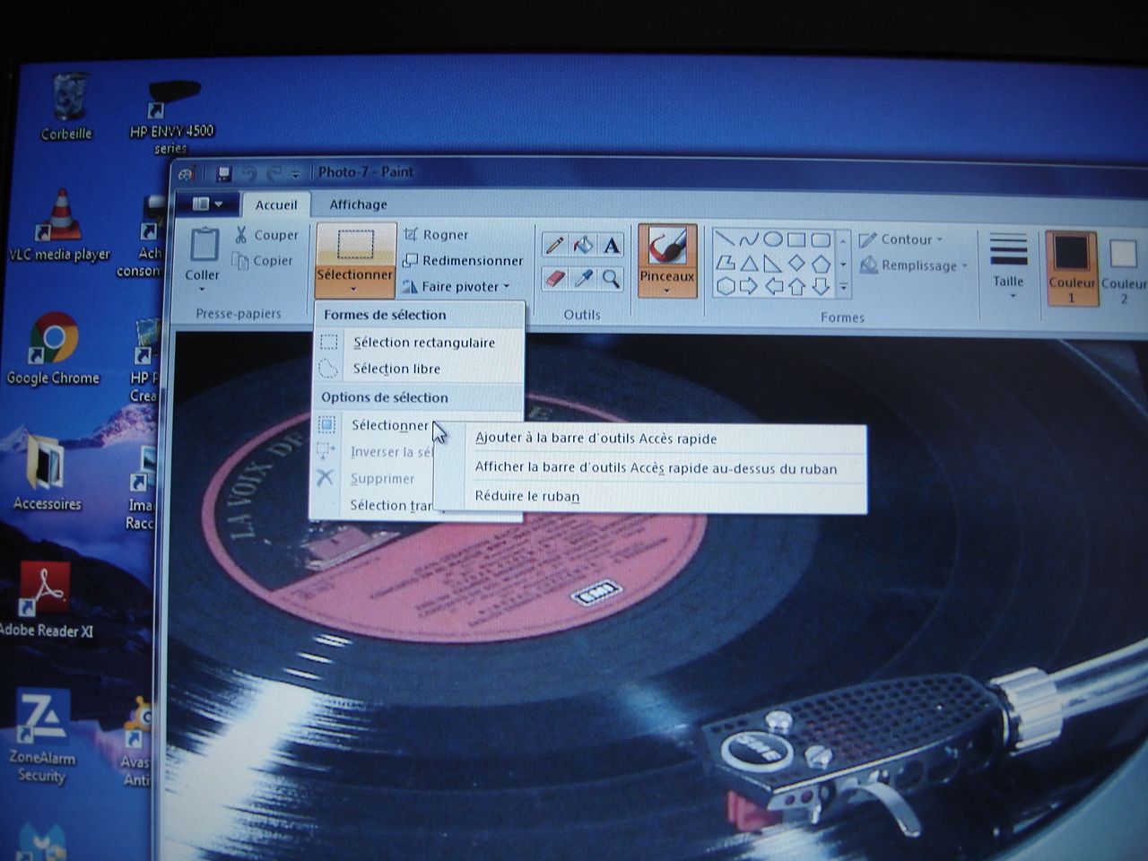Pick the Oval shape
This screenshot has height=861, width=1148.
click(772, 239)
